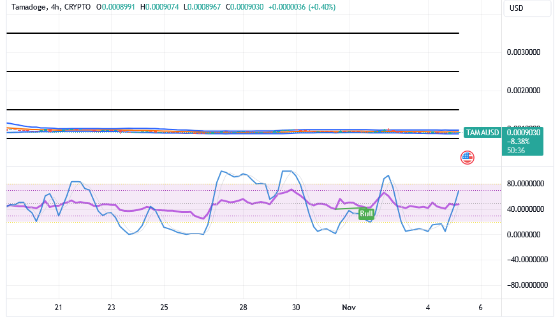Click the date label 6 on time axis

(480, 308)
